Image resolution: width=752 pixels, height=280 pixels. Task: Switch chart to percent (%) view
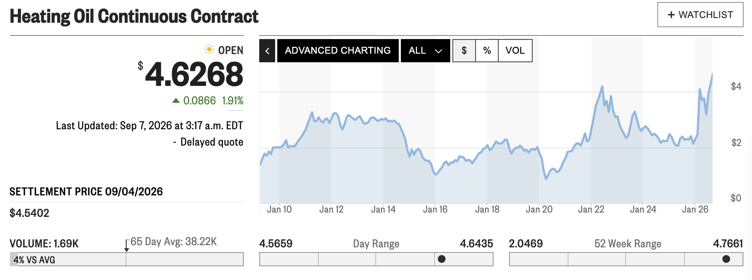[487, 51]
